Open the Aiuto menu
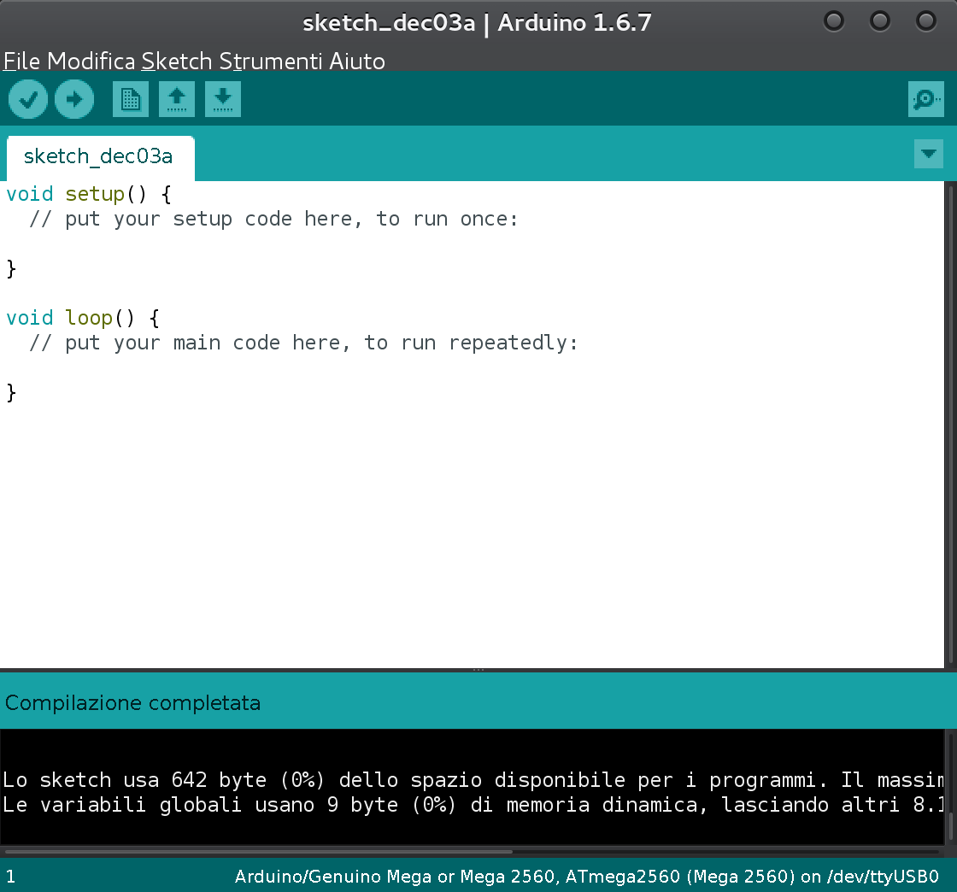Screen dimensions: 957x892 click(357, 61)
